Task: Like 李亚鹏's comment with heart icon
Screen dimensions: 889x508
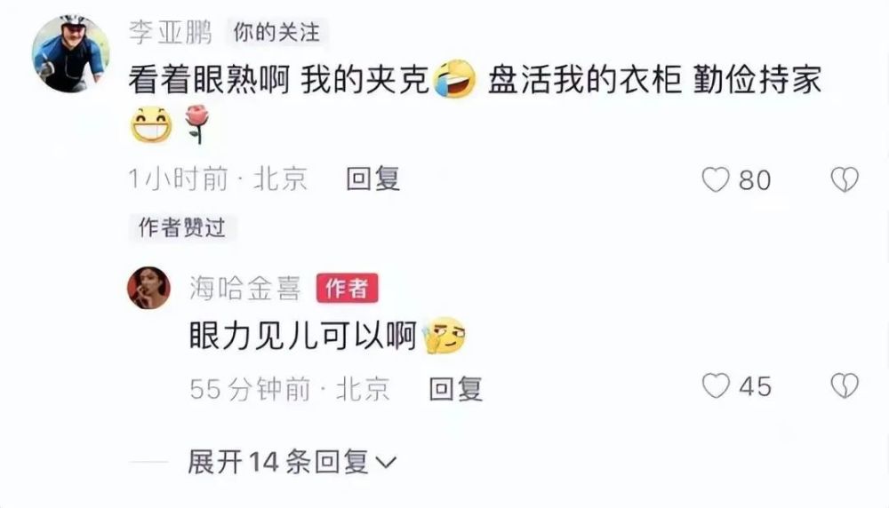Action: point(716,179)
